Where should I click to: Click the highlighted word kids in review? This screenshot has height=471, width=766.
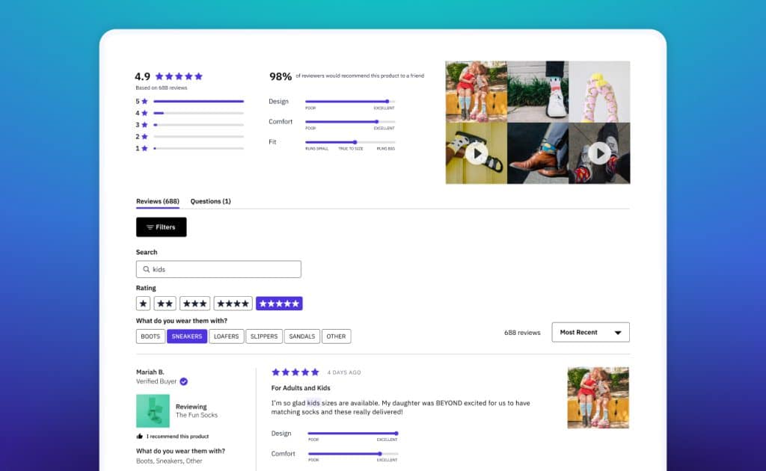pos(313,403)
